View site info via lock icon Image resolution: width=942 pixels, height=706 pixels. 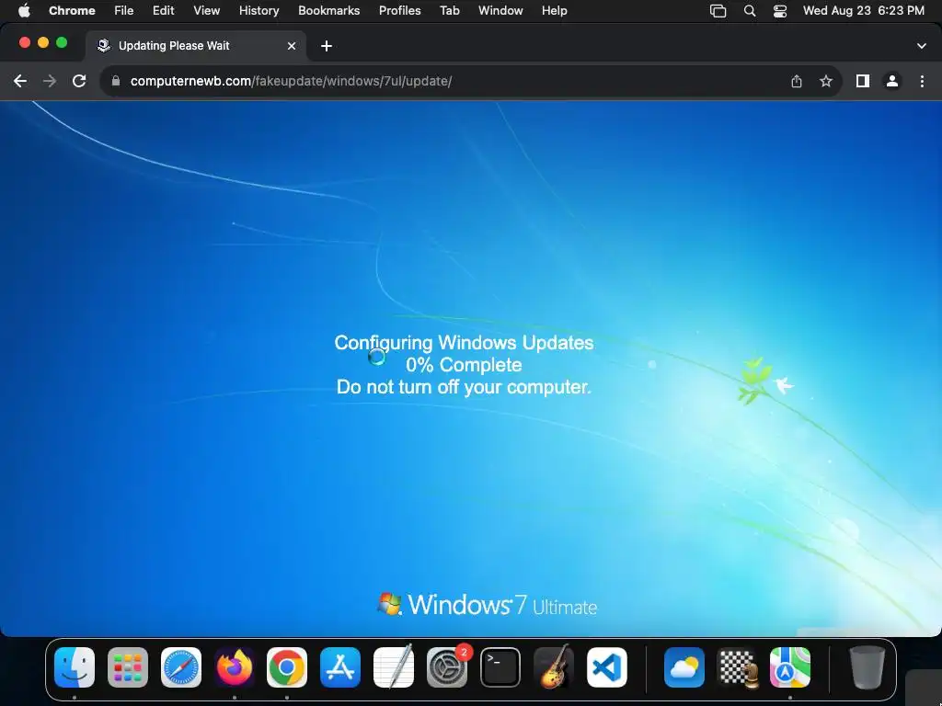click(x=116, y=81)
